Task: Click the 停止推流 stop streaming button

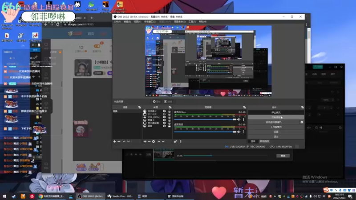Action: (x=276, y=112)
